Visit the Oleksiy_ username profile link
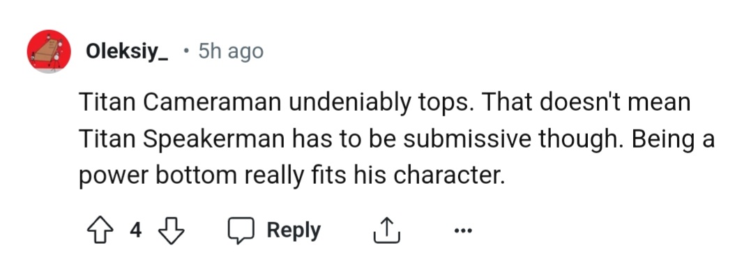The height and width of the screenshot is (273, 751). (127, 51)
